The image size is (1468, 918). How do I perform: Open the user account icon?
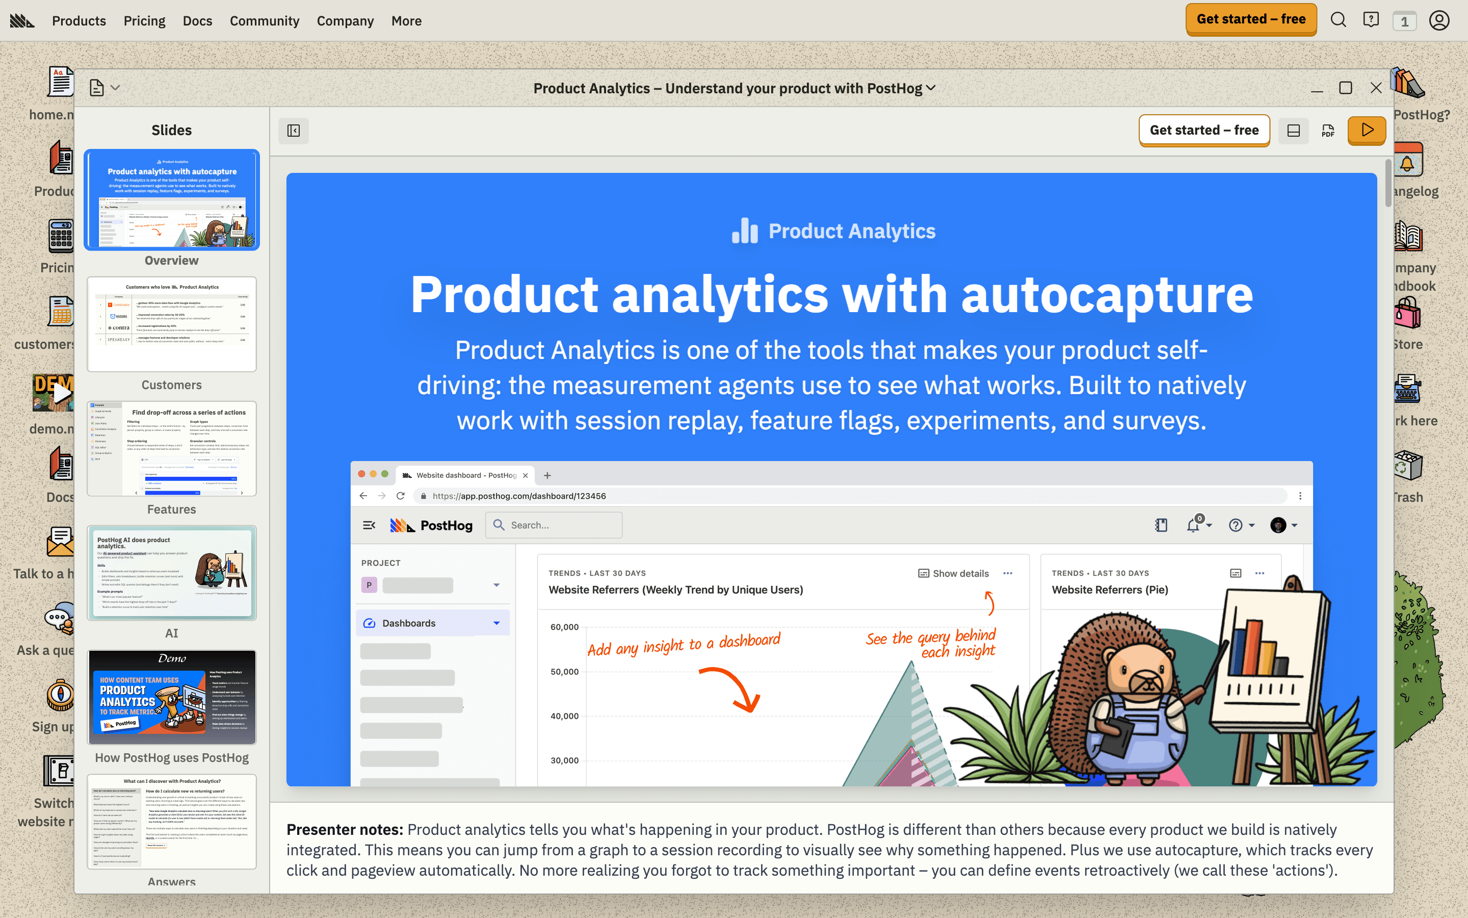[1439, 20]
